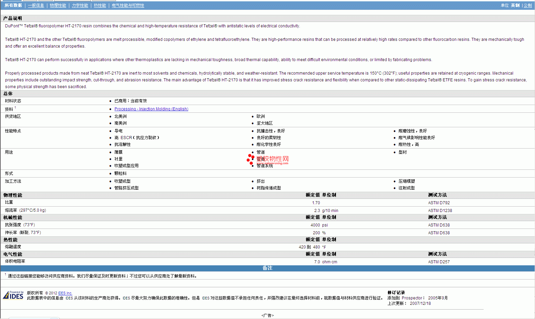Click the g/10 min unit text
The image size is (535, 319).
pos(330,211)
